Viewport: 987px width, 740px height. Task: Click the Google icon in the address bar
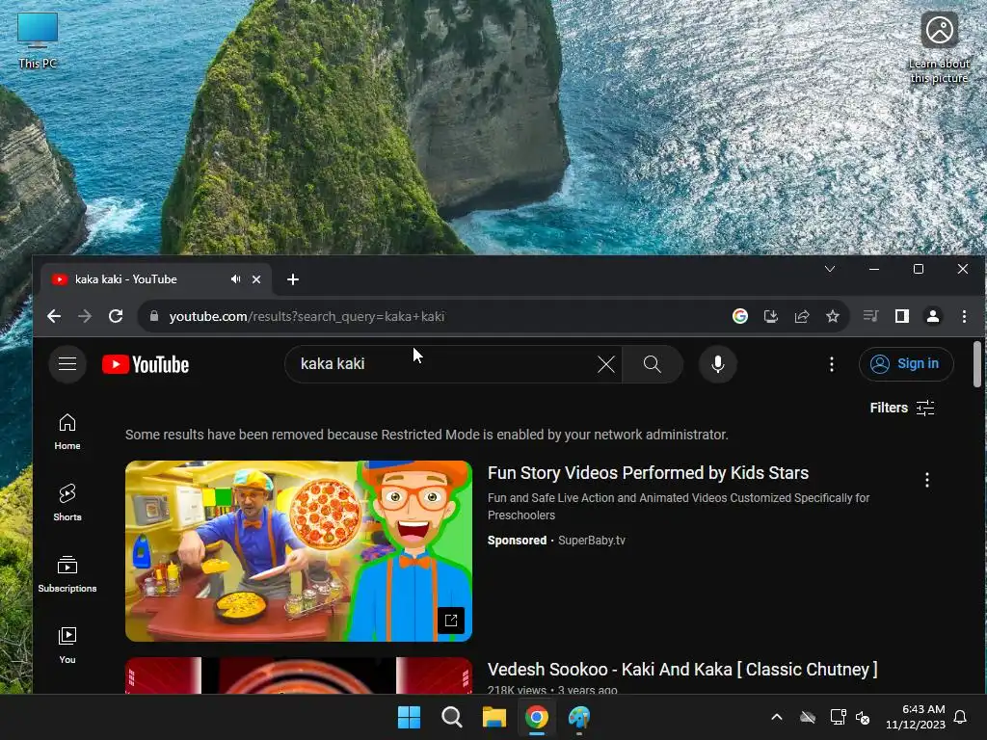coord(740,316)
